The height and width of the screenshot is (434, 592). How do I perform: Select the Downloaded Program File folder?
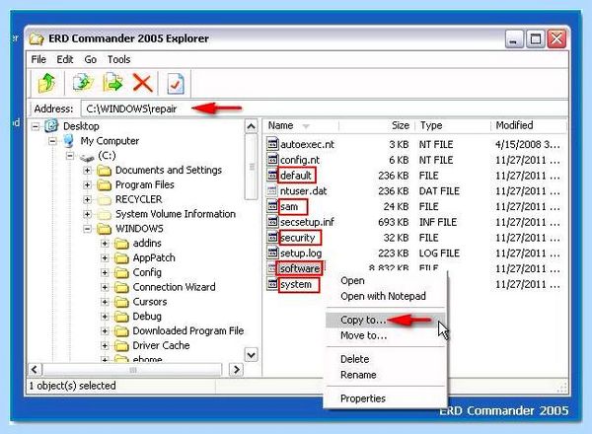[x=188, y=331]
